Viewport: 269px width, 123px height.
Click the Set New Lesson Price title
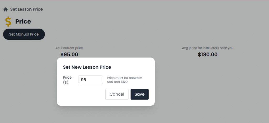tap(87, 67)
